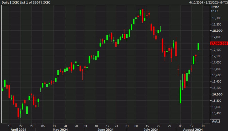Click the June 2024 month label
The height and width of the screenshot is (131, 228).
tap(106, 129)
